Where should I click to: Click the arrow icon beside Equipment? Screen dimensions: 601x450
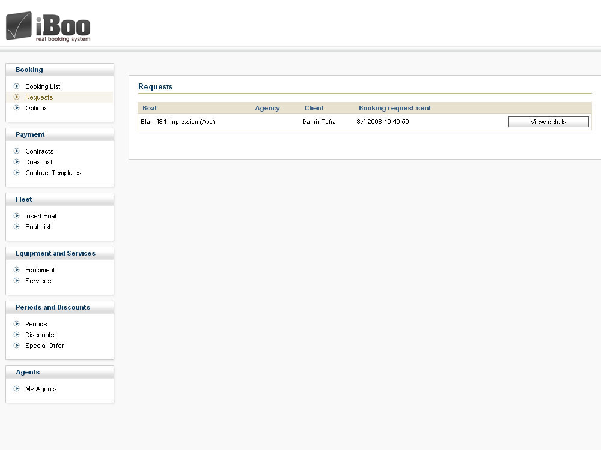[x=17, y=270]
